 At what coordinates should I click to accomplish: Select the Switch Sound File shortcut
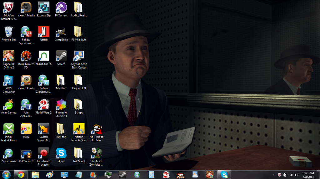click(x=44, y=133)
